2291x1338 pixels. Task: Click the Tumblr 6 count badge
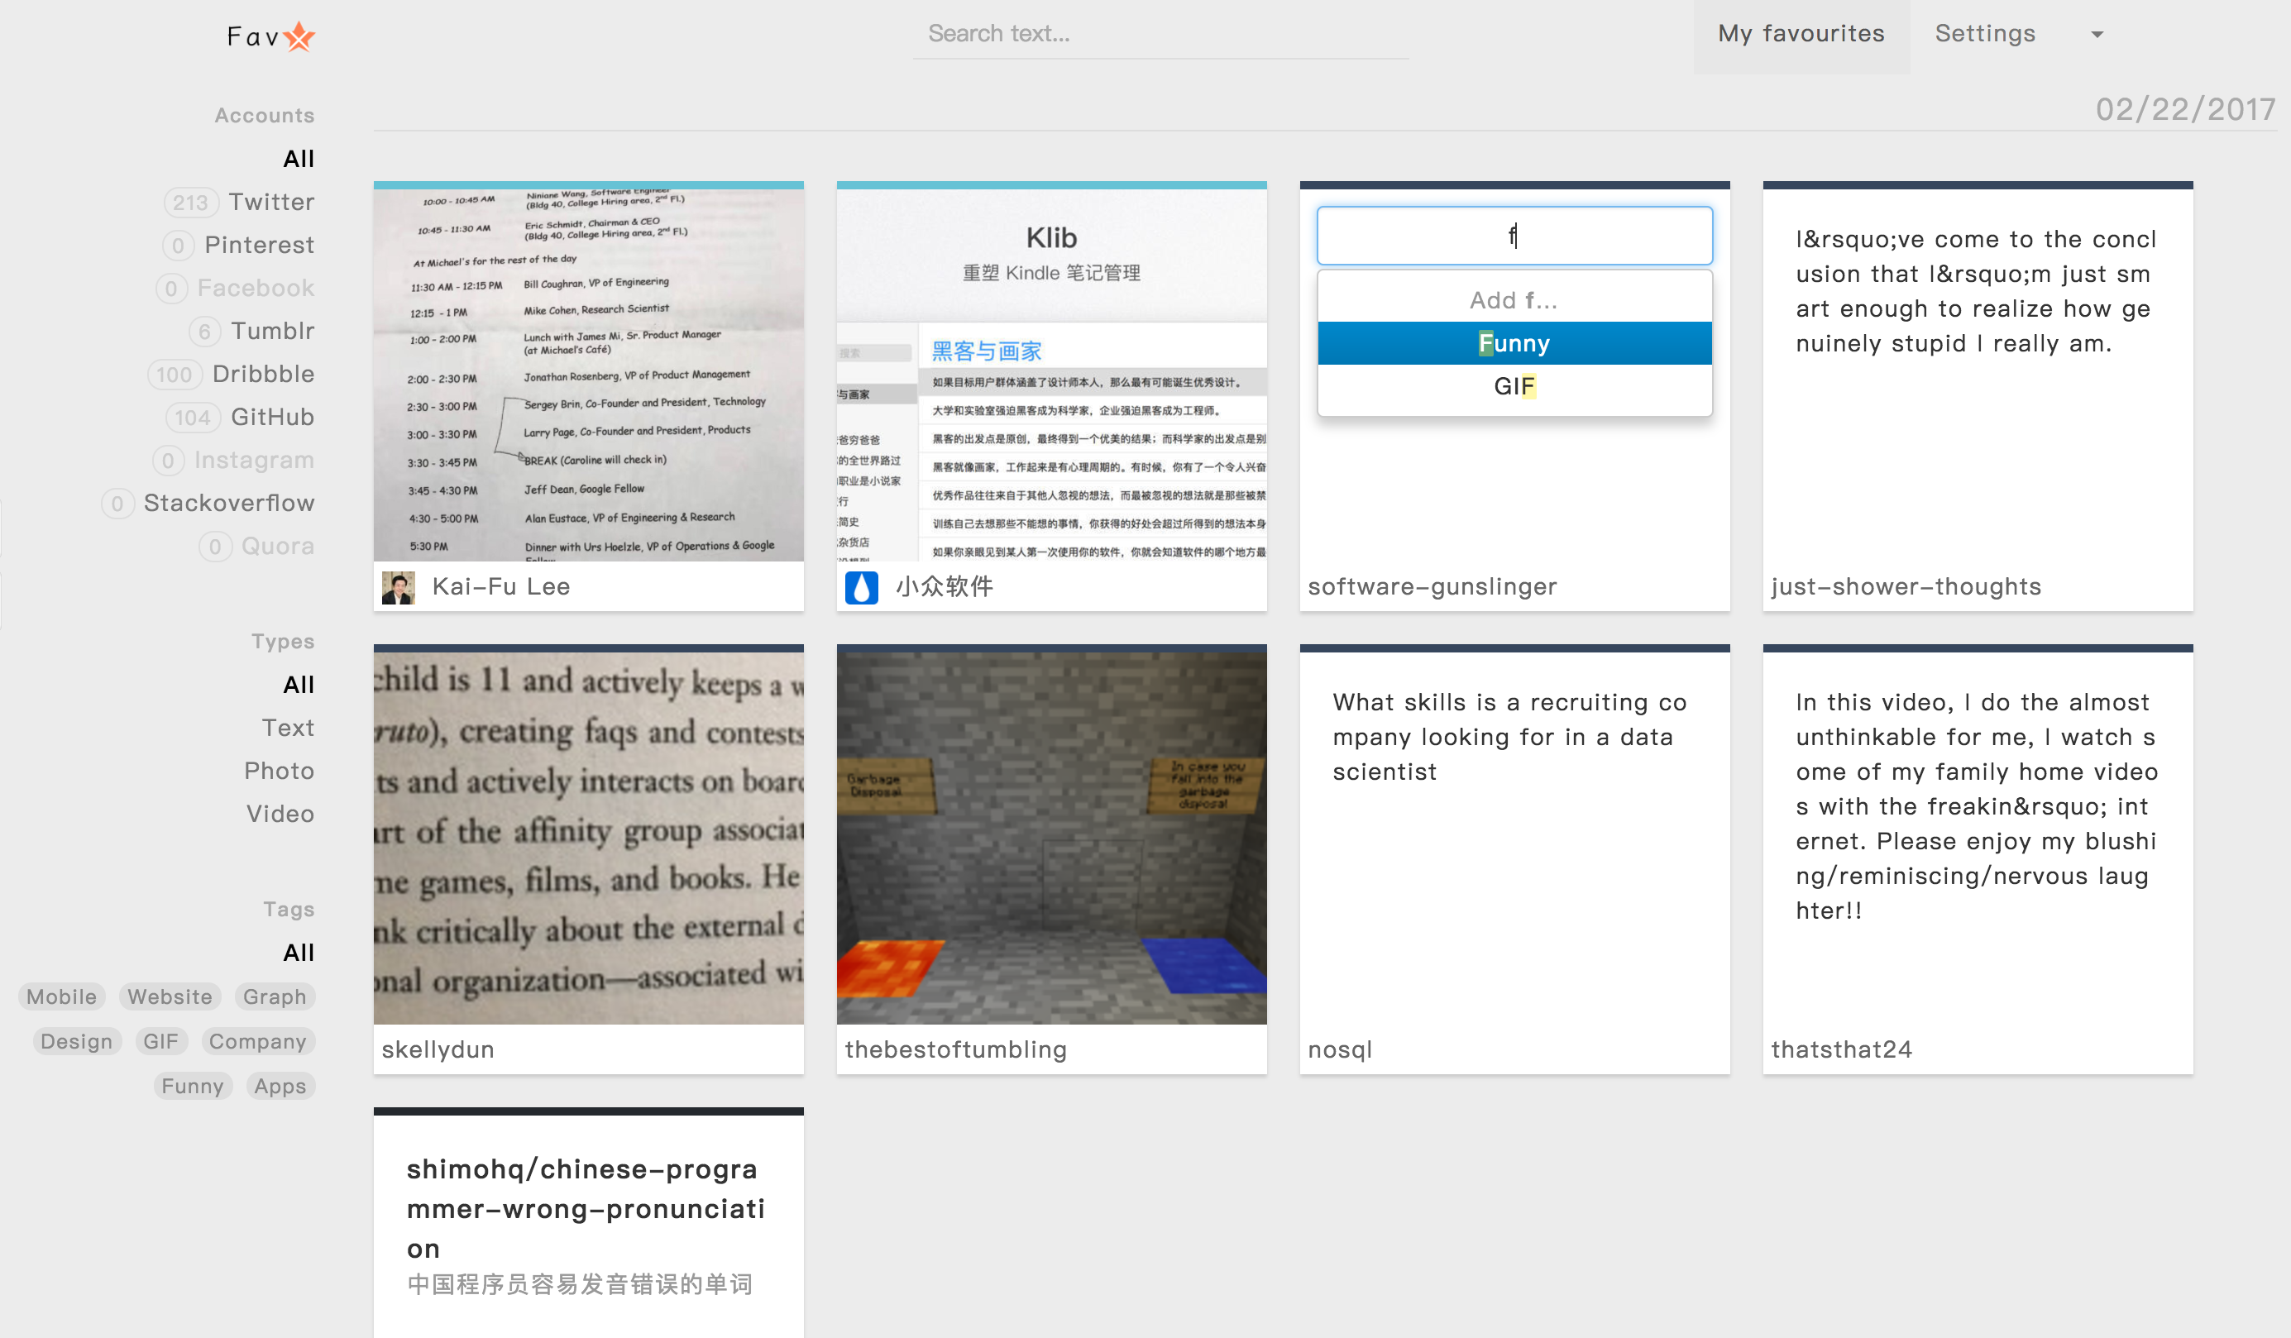pos(204,332)
